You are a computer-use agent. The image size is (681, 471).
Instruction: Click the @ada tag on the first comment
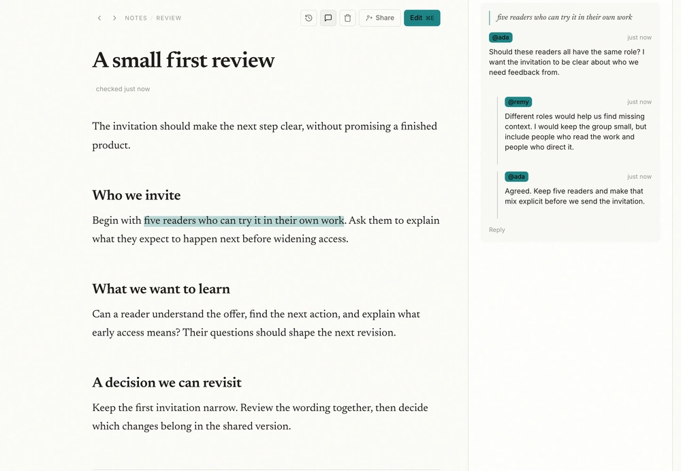pos(501,37)
